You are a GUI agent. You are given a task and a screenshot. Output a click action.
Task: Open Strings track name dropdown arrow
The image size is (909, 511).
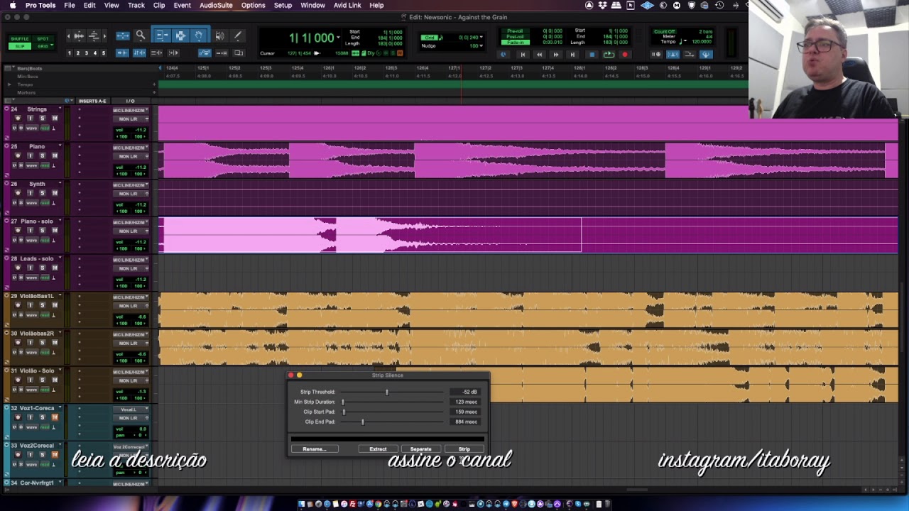[x=60, y=108]
